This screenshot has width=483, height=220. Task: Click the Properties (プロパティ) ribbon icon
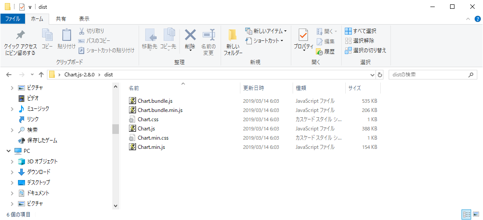tap(303, 37)
